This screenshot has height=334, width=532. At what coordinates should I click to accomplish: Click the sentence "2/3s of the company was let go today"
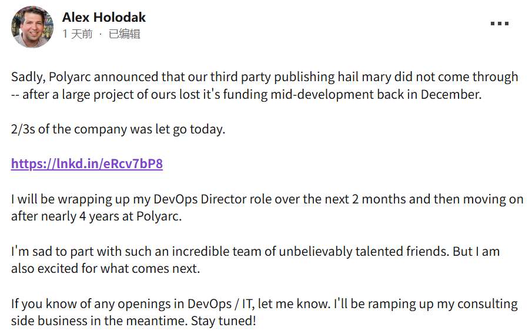click(118, 129)
